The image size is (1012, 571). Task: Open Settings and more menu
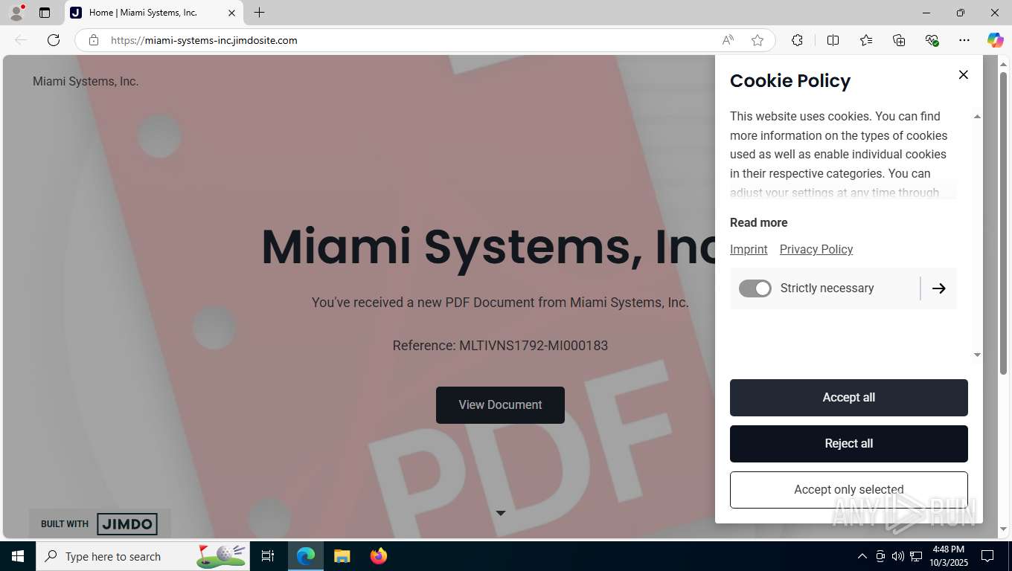964,40
